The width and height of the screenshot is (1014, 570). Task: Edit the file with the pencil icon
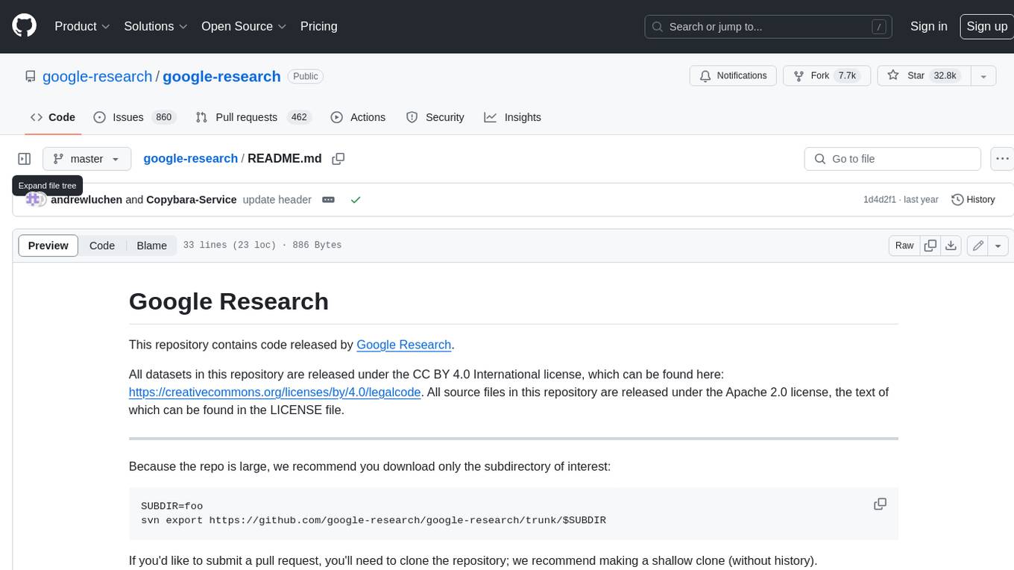(x=978, y=245)
